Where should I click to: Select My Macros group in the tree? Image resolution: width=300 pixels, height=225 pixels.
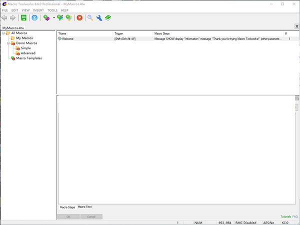[24, 38]
